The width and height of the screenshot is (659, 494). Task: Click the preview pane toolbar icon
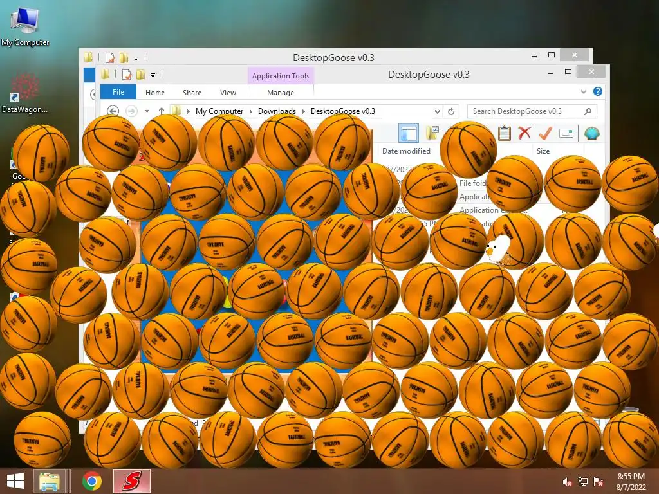(x=408, y=133)
